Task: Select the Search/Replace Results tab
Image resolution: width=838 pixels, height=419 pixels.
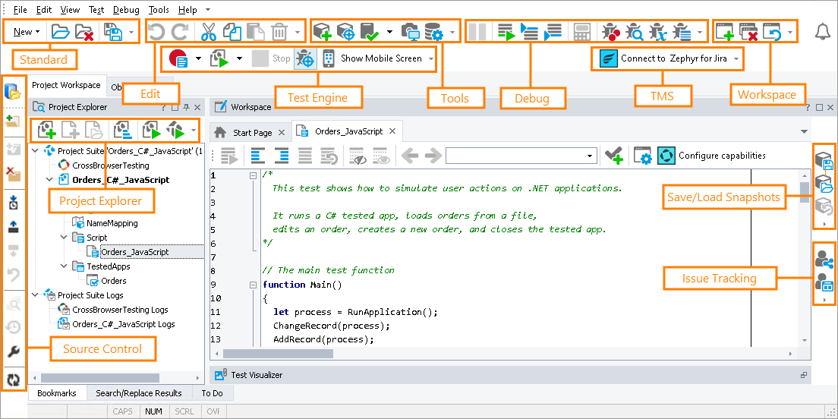Action: [x=138, y=393]
